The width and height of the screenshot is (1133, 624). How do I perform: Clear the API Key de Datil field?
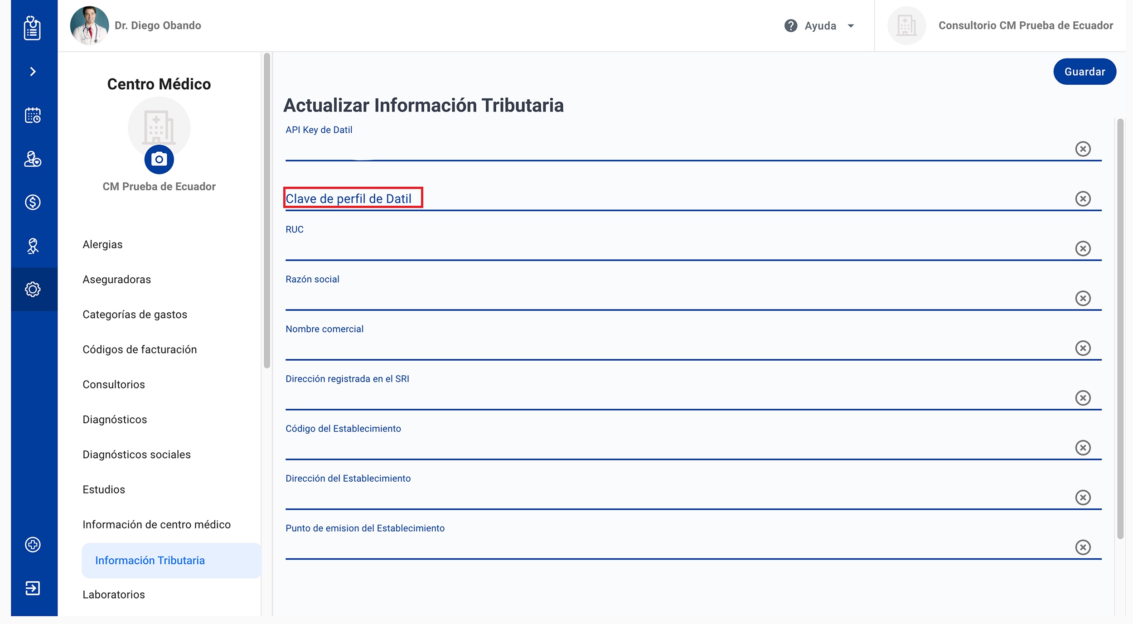pos(1083,149)
